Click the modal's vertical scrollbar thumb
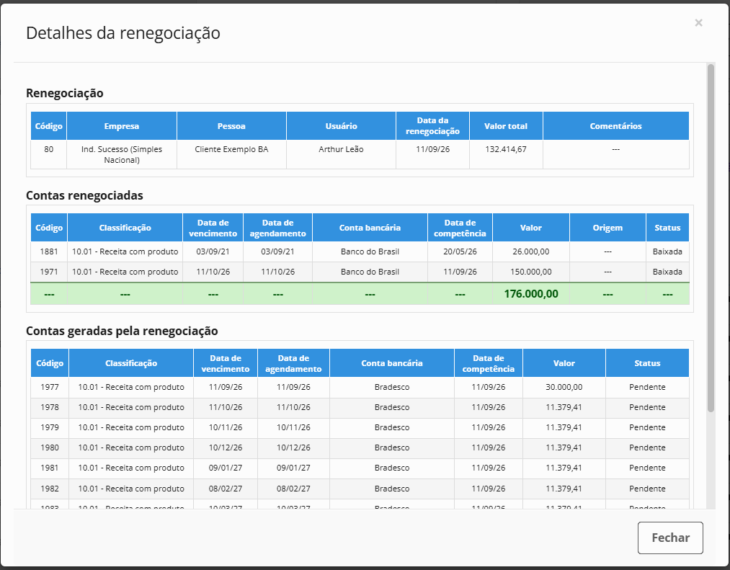The height and width of the screenshot is (570, 730). (711, 238)
